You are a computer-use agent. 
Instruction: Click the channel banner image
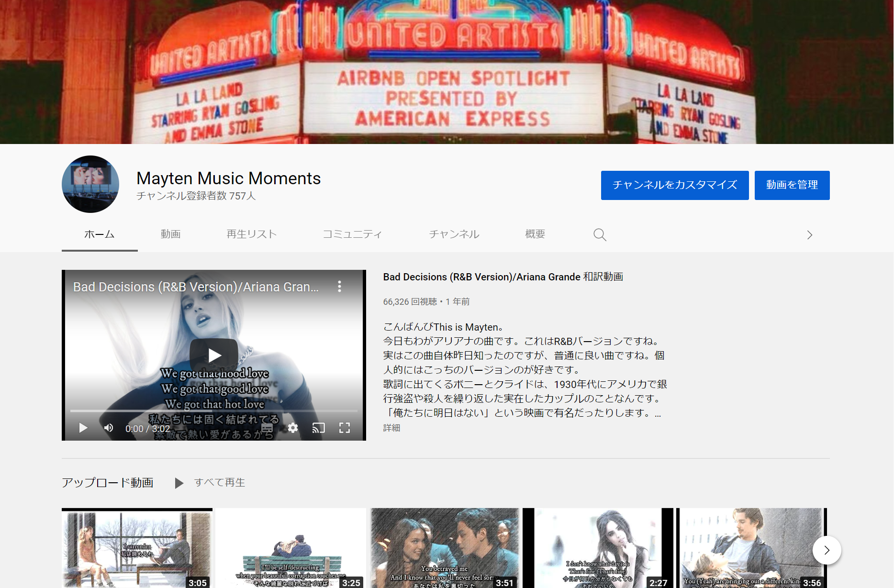click(447, 72)
